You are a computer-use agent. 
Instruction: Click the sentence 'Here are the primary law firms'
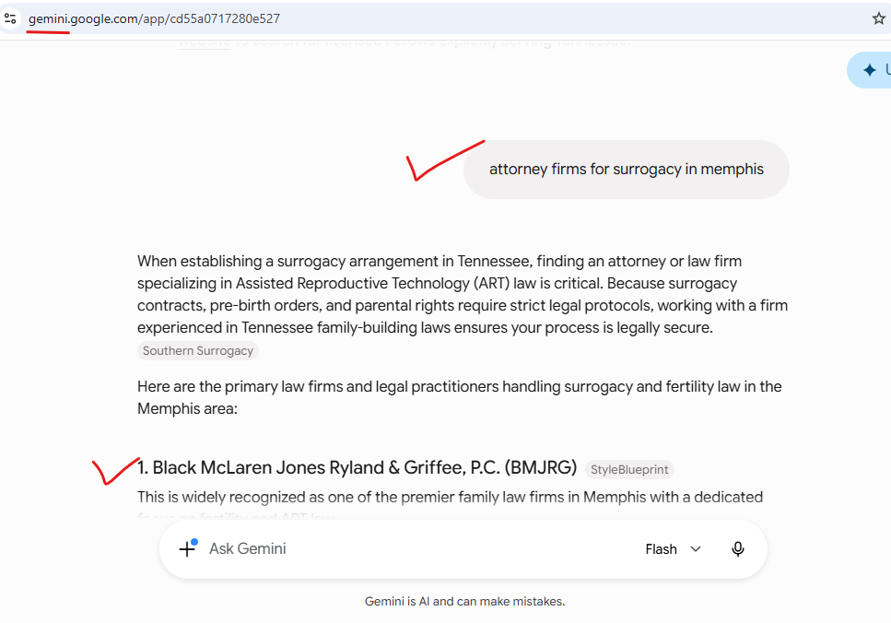point(459,397)
